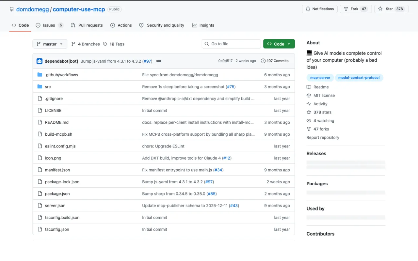Open the Packages heading link

click(x=317, y=184)
